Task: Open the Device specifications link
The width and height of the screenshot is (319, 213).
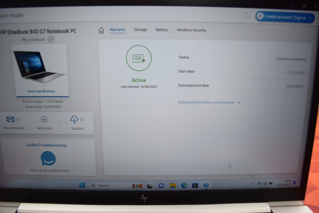Action: point(42,91)
